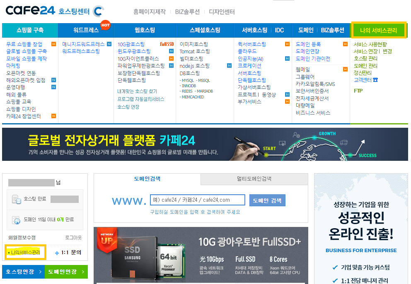Image resolution: width=411 pixels, height=284 pixels.
Task: Open 무료 쇼핑몰 창업 link
Action: tap(24, 44)
